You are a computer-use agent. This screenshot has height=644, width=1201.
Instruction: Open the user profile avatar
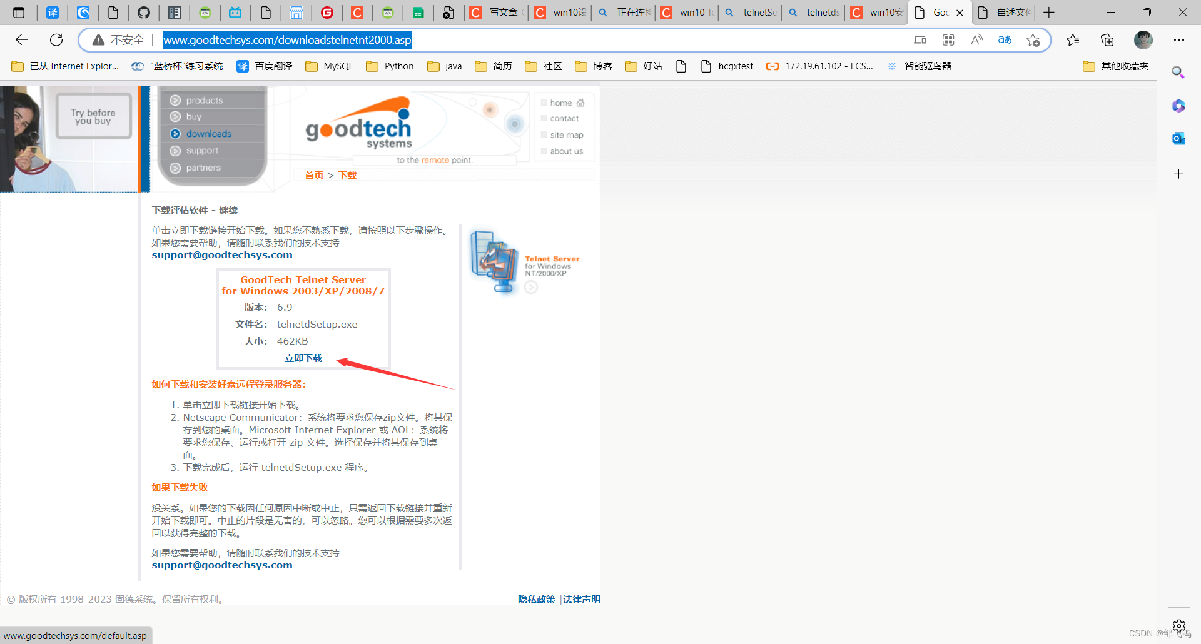coord(1143,40)
